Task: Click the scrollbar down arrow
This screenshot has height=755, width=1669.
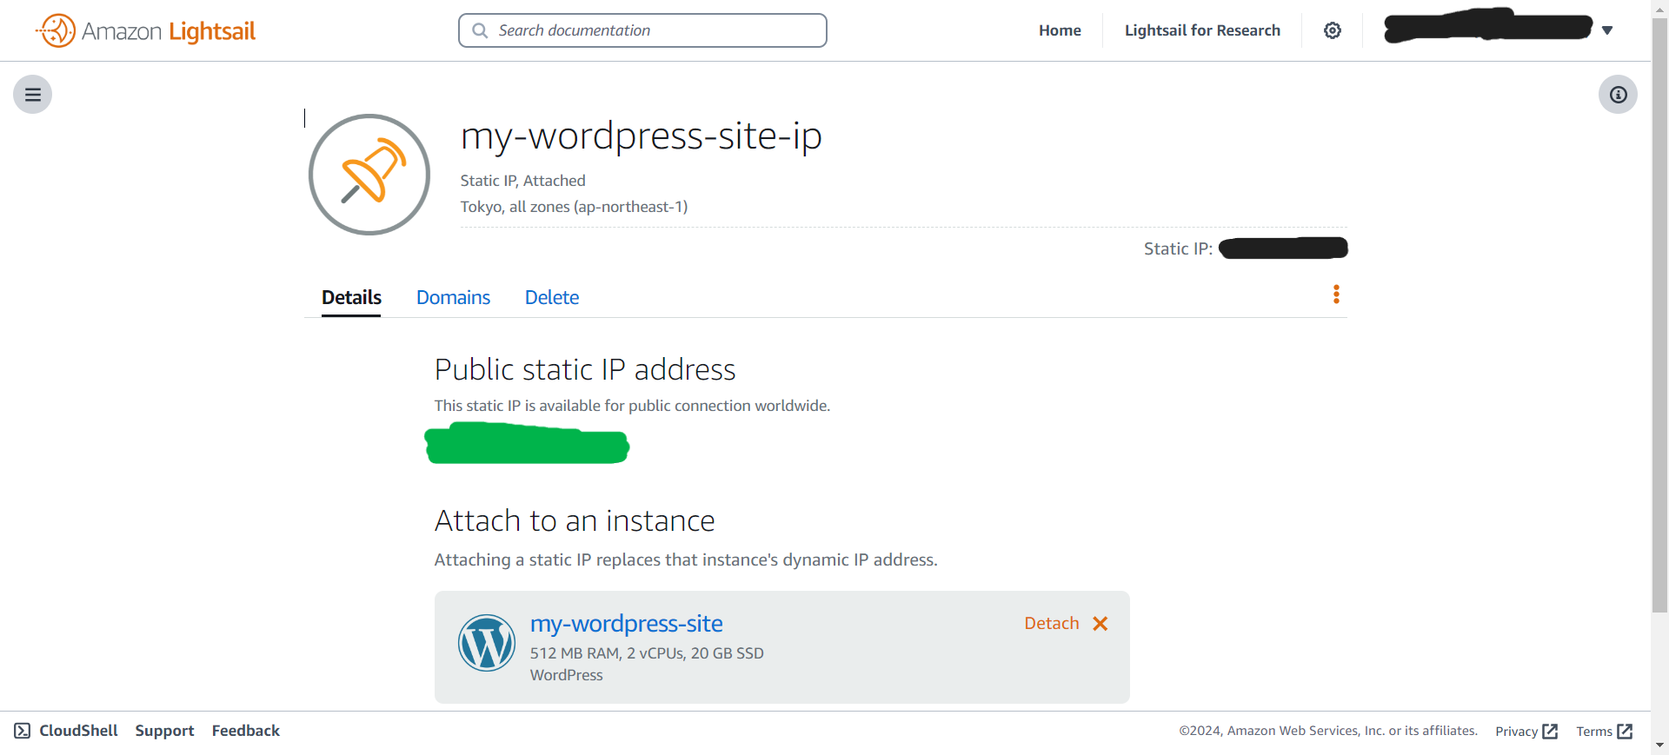Action: tap(1659, 745)
